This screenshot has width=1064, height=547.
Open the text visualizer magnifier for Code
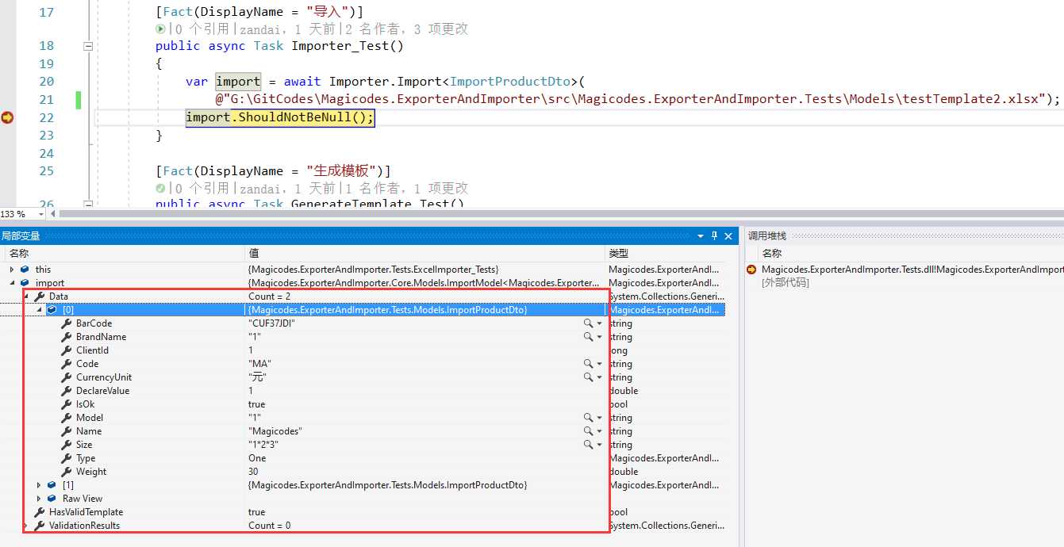click(x=588, y=364)
